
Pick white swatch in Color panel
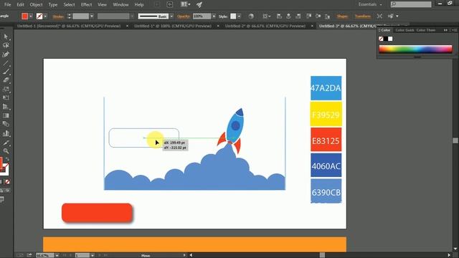tap(390, 39)
